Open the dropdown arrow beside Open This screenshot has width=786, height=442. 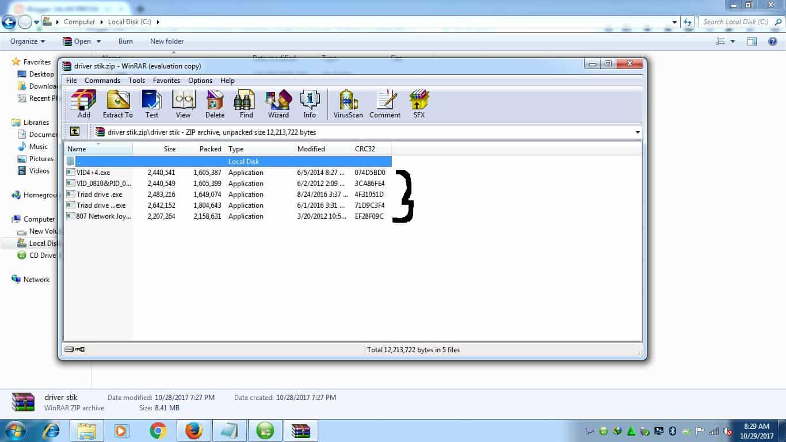98,41
